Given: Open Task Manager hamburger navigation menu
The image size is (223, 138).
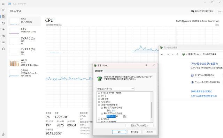Looking at the screenshot, I should (3, 3).
